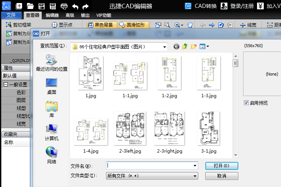Open the CAD转换 converter
This screenshot has width=281, height=187.
pyautogui.click(x=200, y=6)
